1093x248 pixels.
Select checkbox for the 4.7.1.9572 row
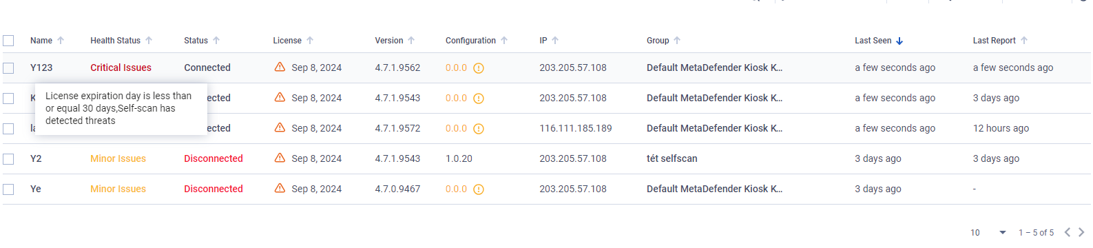point(8,129)
